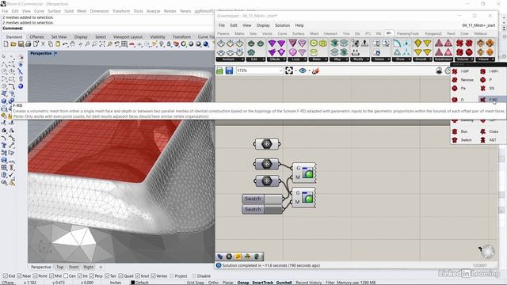This screenshot has width=507, height=285.
Task: Select the Switch component in the volume list
Action: (x=462, y=140)
